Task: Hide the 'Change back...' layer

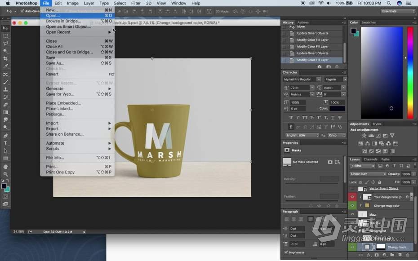Action: tap(352, 247)
